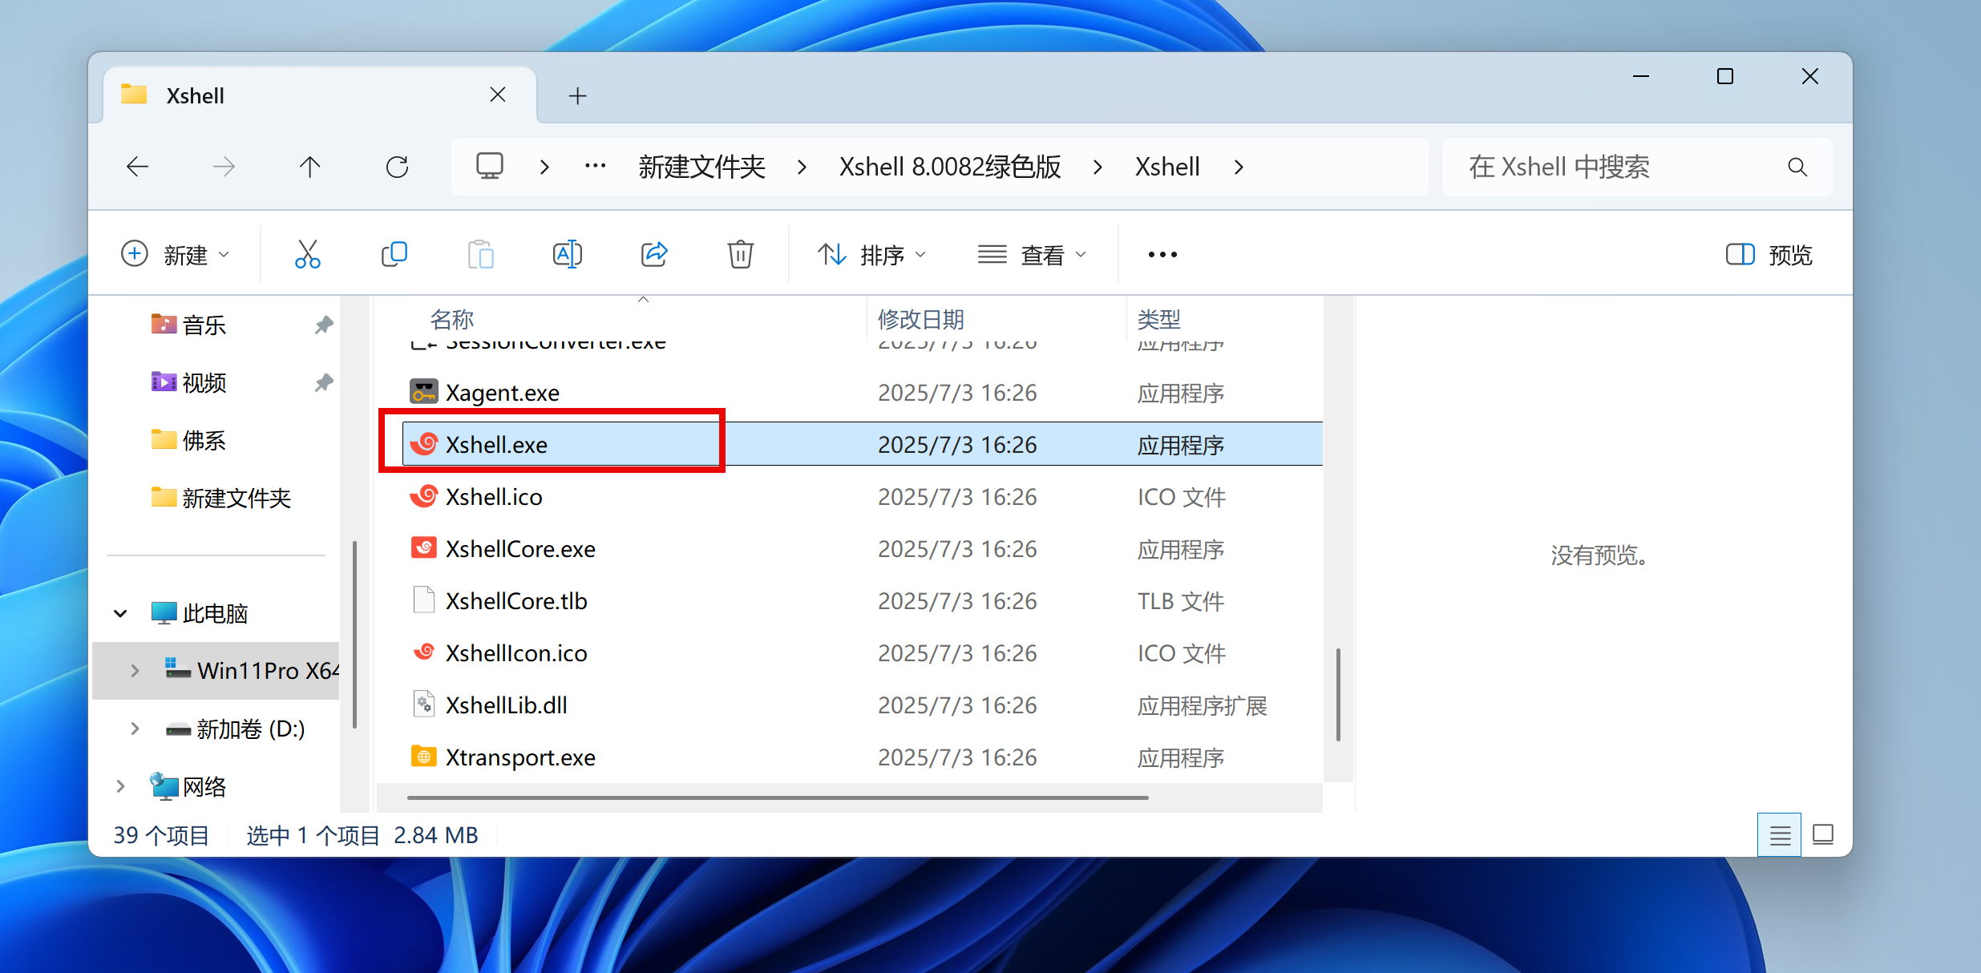The image size is (1981, 973).
Task: Click the Rename icon
Action: (x=567, y=255)
